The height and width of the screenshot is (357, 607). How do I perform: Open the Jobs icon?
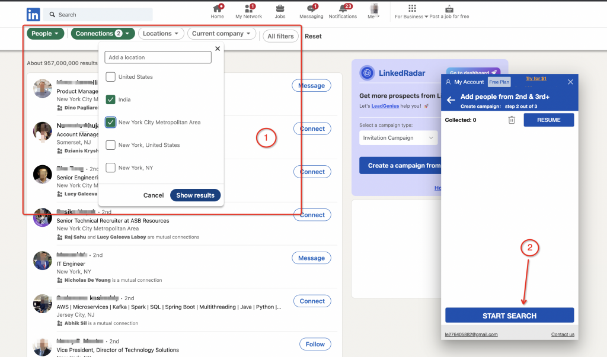click(279, 9)
